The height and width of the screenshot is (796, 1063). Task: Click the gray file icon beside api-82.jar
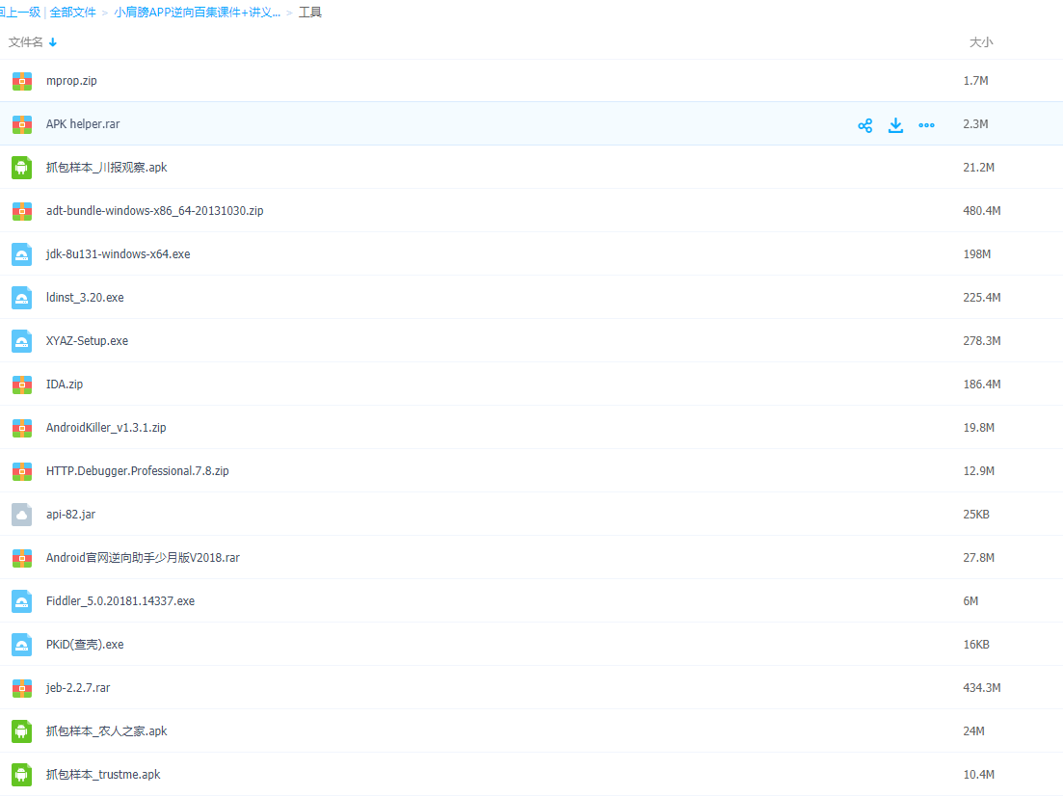(22, 515)
